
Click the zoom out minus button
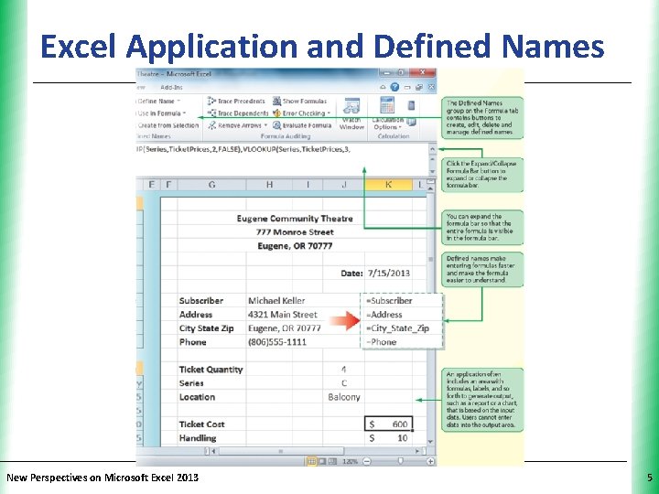[367, 461]
